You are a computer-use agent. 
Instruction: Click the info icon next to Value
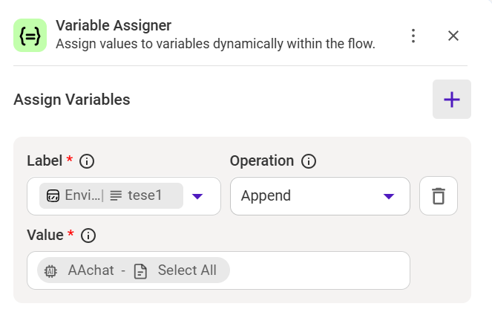click(88, 236)
